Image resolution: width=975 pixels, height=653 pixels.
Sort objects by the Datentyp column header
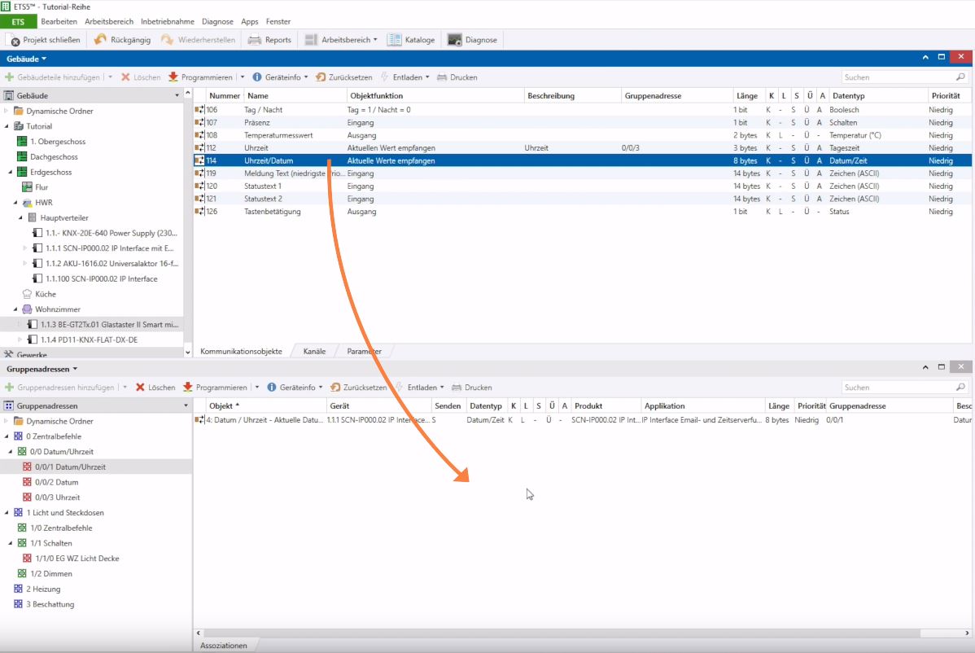[x=848, y=96]
